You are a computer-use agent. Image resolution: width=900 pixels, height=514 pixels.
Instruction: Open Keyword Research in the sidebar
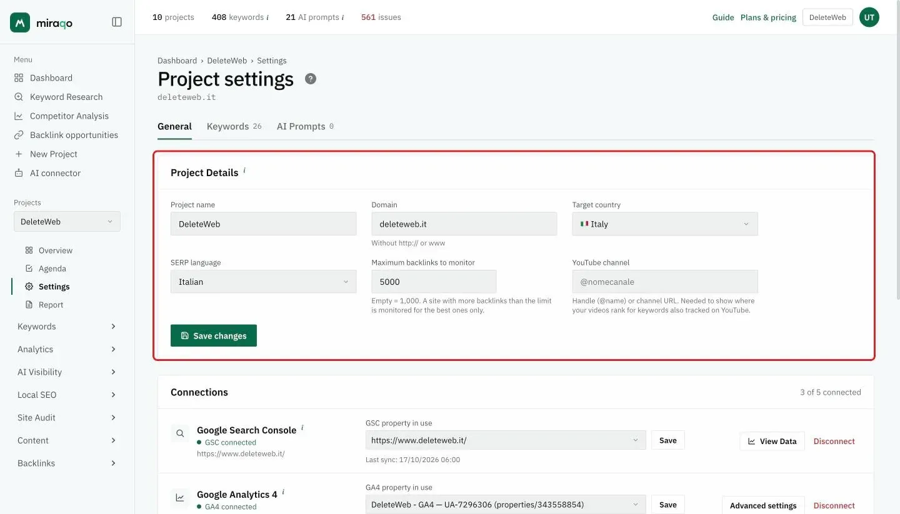(67, 97)
